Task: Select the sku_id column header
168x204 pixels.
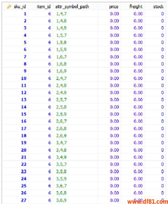Action: tap(20, 6)
